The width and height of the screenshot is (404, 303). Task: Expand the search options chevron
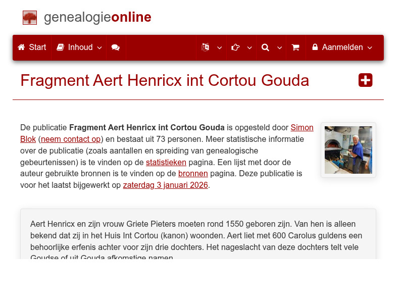[279, 47]
